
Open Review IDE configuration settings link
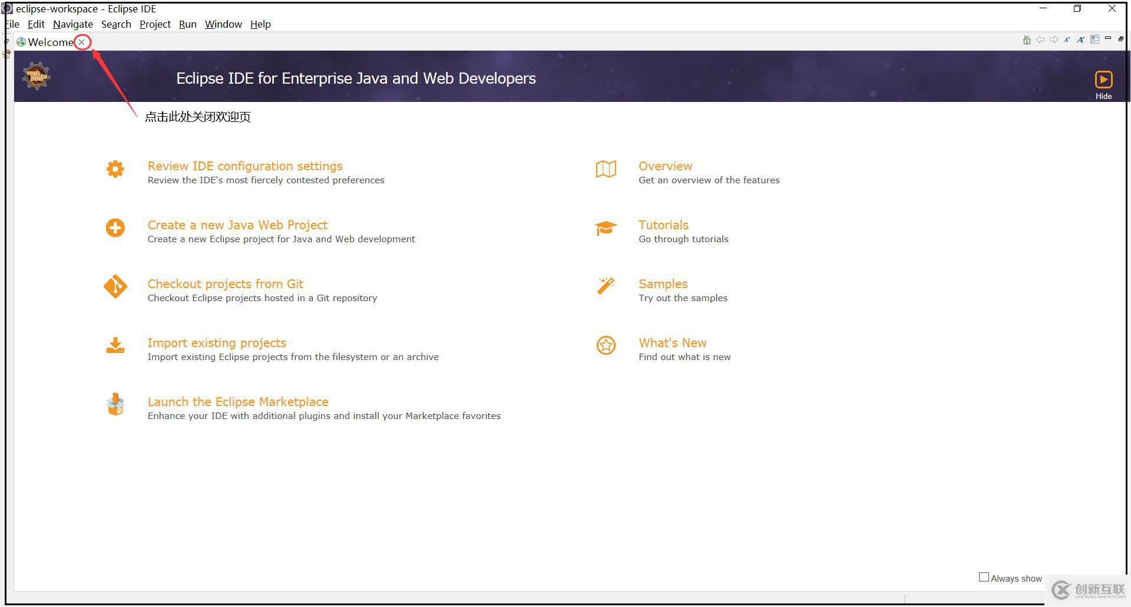(245, 166)
